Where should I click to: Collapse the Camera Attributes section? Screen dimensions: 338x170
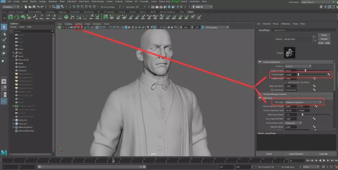pos(260,62)
